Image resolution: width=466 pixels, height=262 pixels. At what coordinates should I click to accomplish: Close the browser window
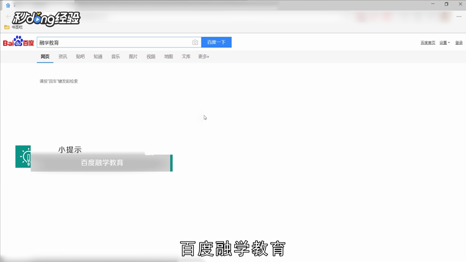tap(460, 4)
